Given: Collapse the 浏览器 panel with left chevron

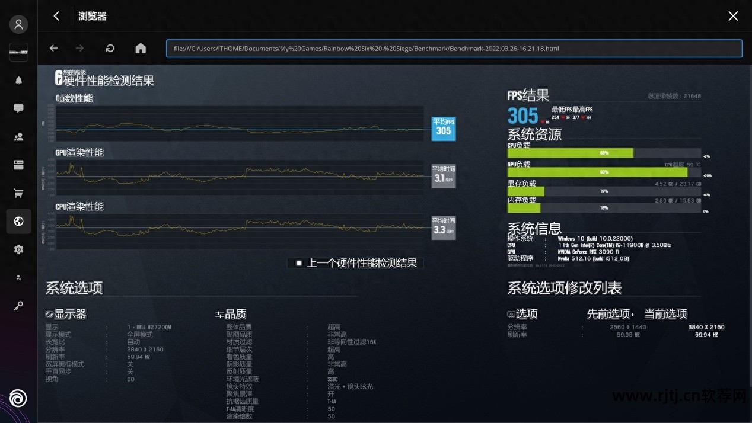Looking at the screenshot, I should 56,16.
